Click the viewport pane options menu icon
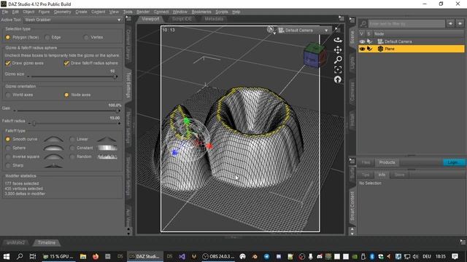This screenshot has height=262, width=467. coord(341,18)
